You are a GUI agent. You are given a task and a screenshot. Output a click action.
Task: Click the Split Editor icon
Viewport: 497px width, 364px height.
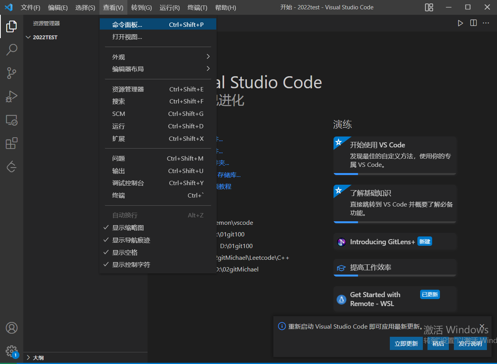[473, 23]
